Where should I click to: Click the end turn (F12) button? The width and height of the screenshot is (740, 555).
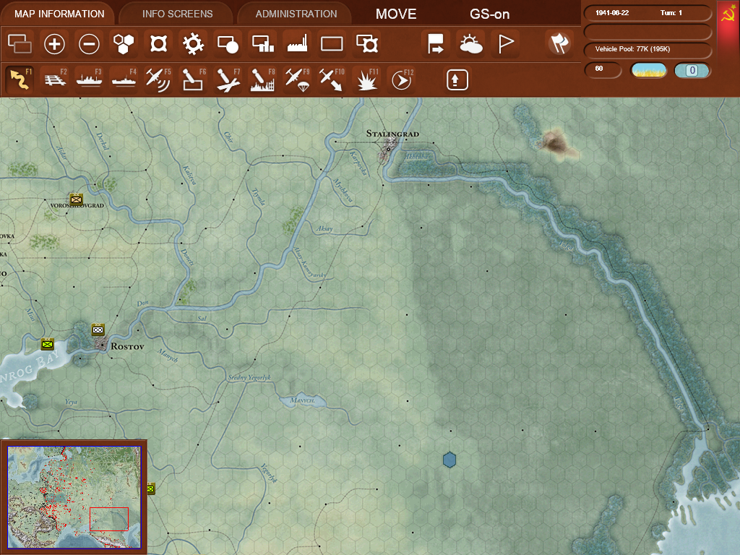(x=400, y=79)
